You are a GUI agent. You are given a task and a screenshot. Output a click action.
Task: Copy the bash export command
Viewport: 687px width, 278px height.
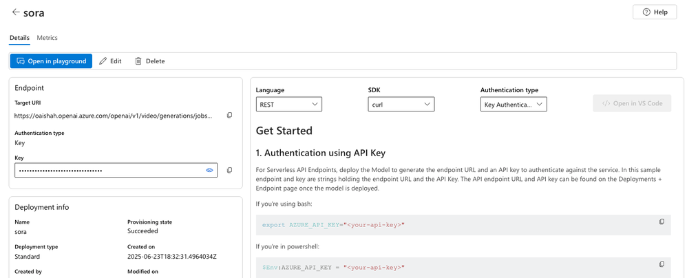tap(662, 222)
